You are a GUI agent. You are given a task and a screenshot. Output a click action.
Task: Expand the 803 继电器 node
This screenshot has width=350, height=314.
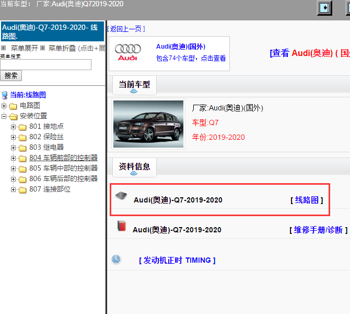tap(13, 148)
